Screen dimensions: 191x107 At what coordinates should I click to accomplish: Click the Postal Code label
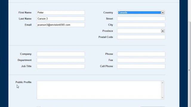[106, 37]
